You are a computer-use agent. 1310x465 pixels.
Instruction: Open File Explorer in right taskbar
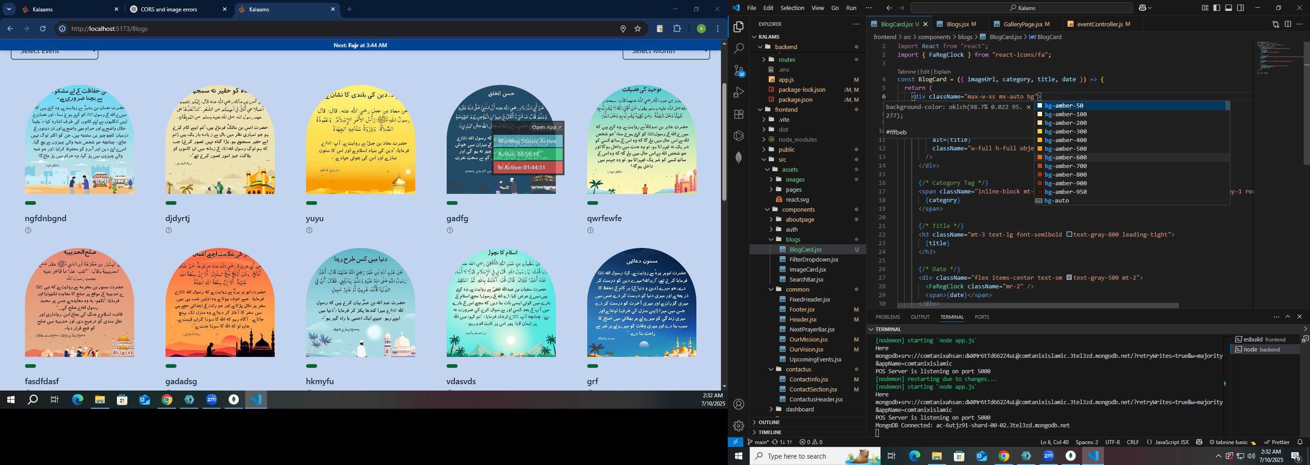pyautogui.click(x=937, y=456)
